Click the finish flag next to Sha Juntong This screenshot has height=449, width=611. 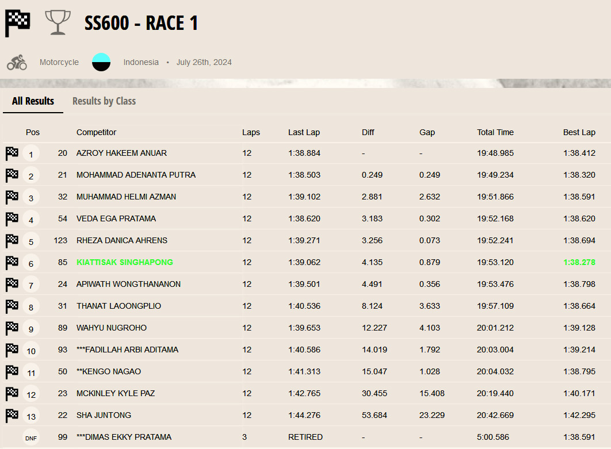(12, 416)
